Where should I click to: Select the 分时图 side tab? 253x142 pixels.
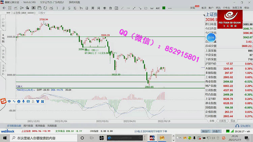pyautogui.click(x=3, y=24)
